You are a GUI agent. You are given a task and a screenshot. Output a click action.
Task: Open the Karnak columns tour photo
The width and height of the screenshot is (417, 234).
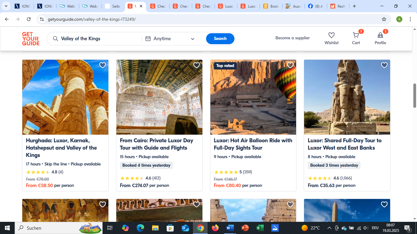click(x=65, y=97)
